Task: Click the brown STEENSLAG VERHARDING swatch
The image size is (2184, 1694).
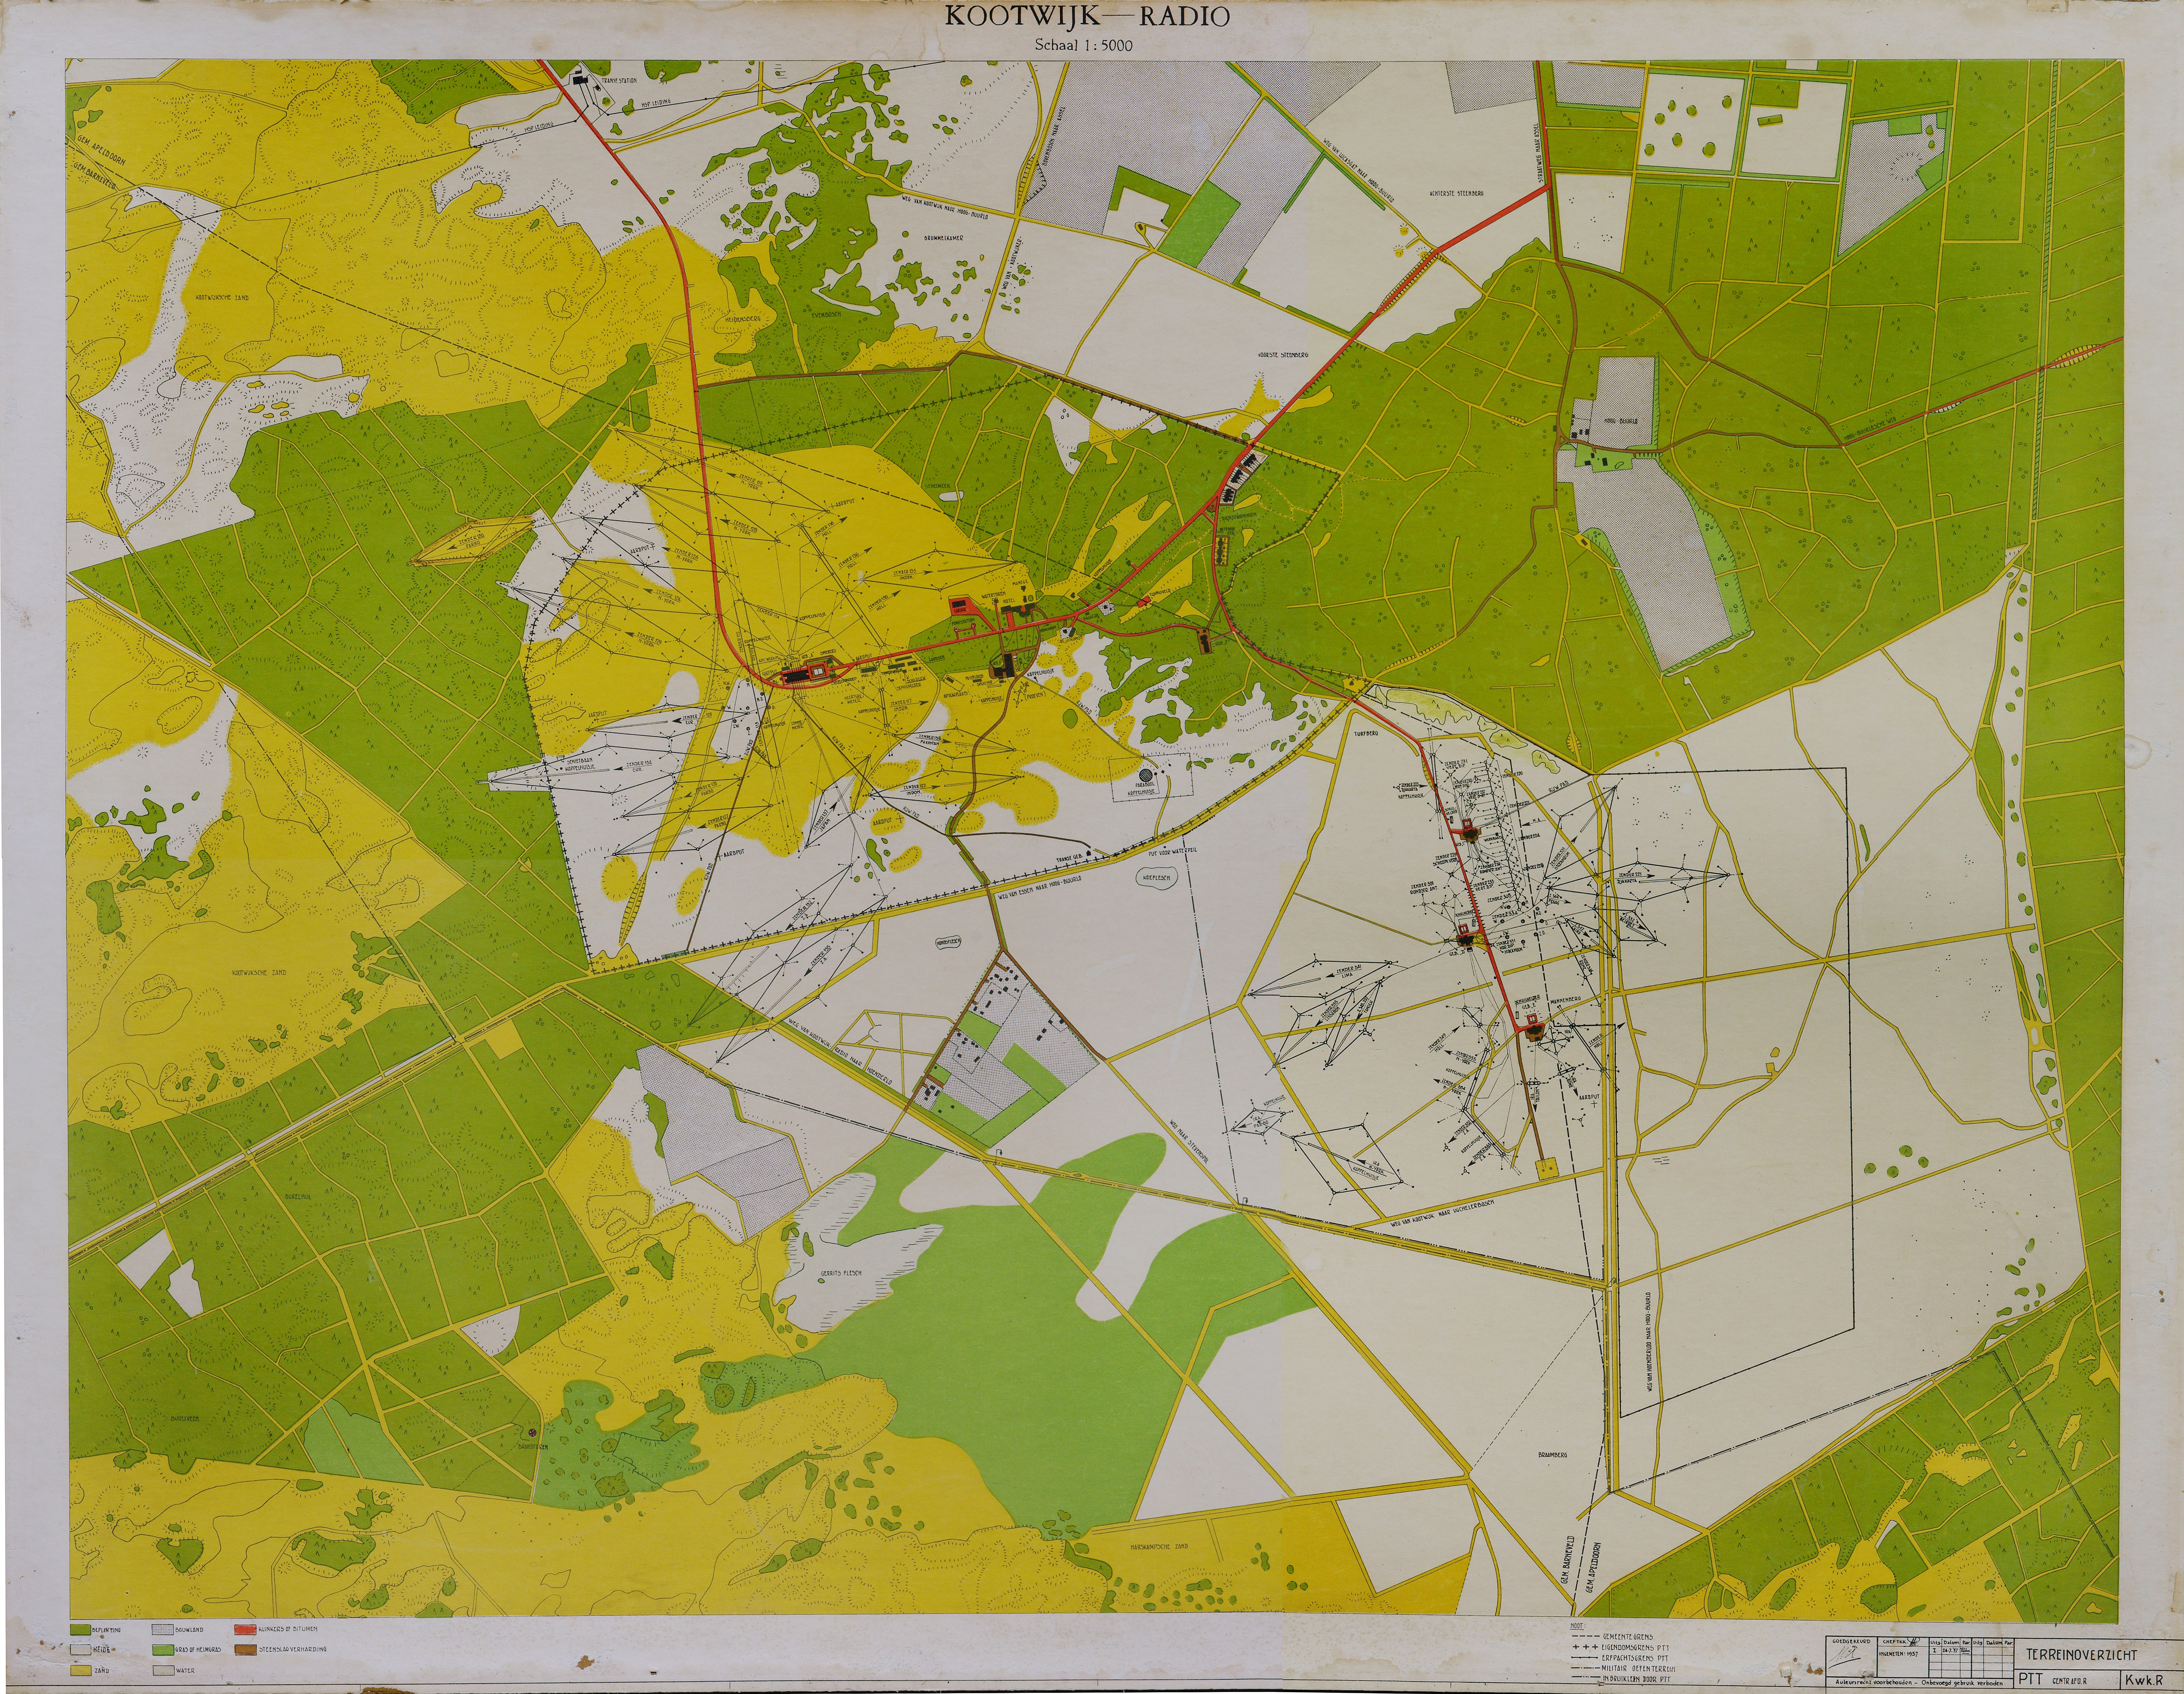Action: [246, 1650]
